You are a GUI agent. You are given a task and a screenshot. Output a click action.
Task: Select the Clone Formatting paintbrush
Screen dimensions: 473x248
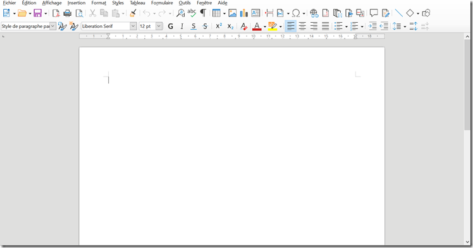(133, 13)
